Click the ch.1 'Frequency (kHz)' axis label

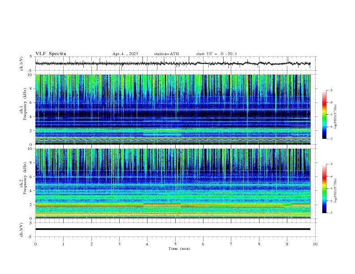(25, 104)
